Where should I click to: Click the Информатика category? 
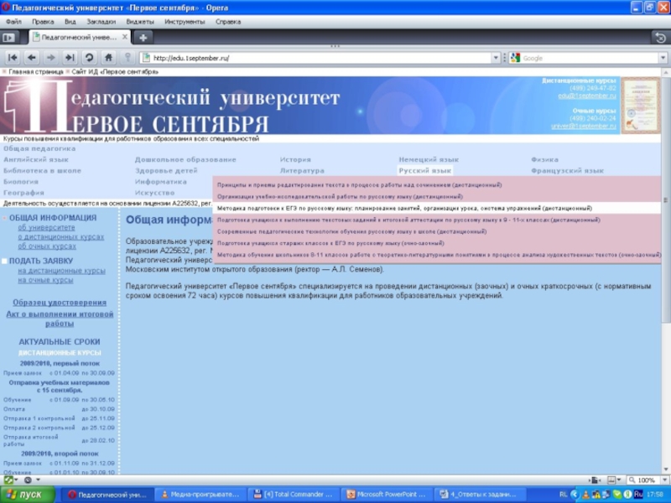pyautogui.click(x=160, y=182)
